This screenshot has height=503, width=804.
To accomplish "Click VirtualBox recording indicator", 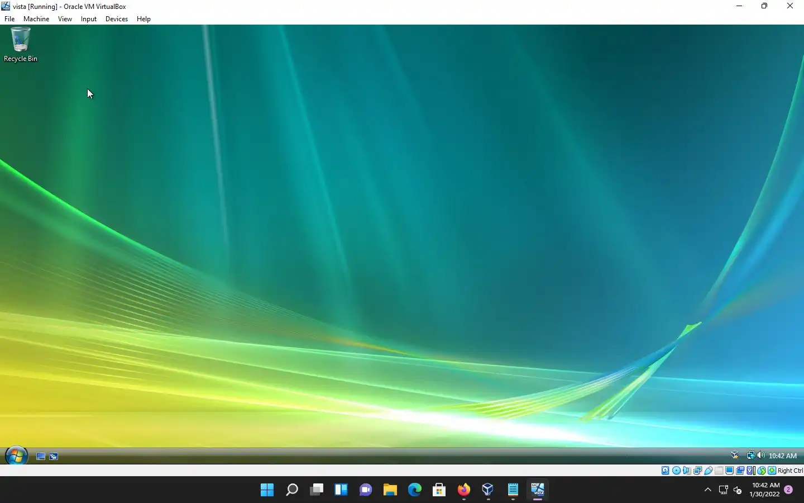I will coord(740,470).
